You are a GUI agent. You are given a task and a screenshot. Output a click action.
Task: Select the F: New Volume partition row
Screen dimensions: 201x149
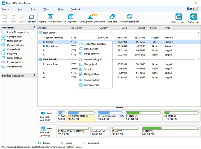pyautogui.click(x=119, y=64)
